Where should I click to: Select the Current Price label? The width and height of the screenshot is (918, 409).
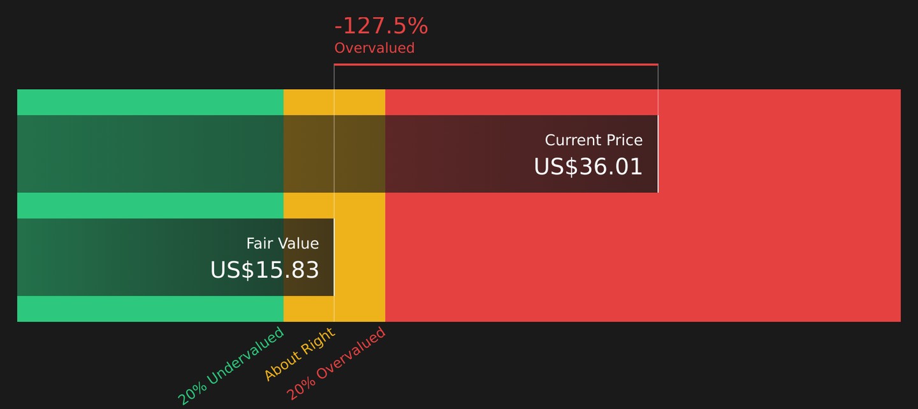[x=594, y=140]
